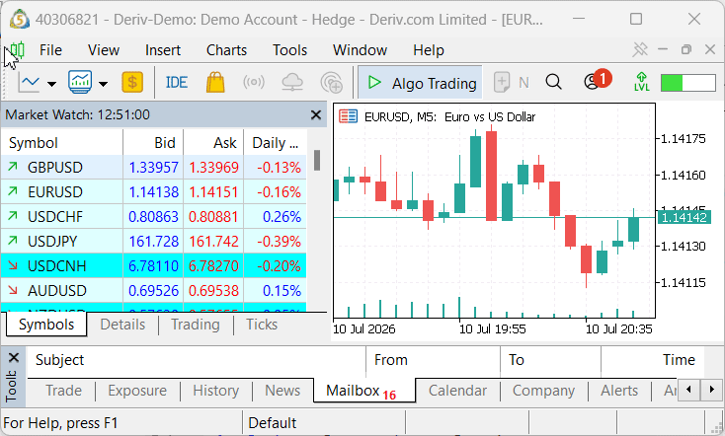This screenshot has height=436, width=725.
Task: Open the Insert menu
Action: (162, 50)
